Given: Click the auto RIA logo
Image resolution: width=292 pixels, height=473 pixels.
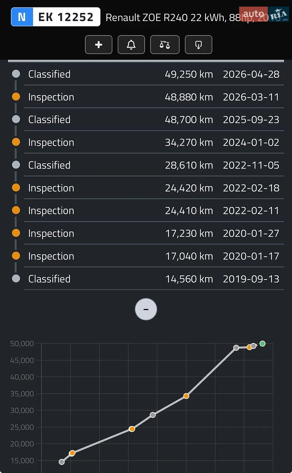Looking at the screenshot, I should click(x=264, y=14).
